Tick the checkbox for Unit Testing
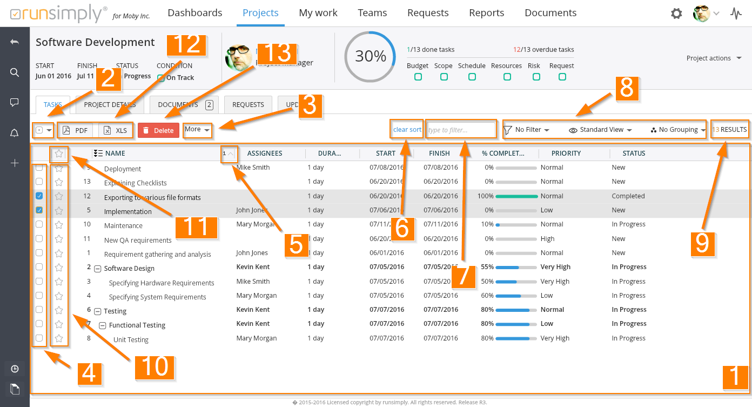Image resolution: width=752 pixels, height=407 pixels. point(39,338)
